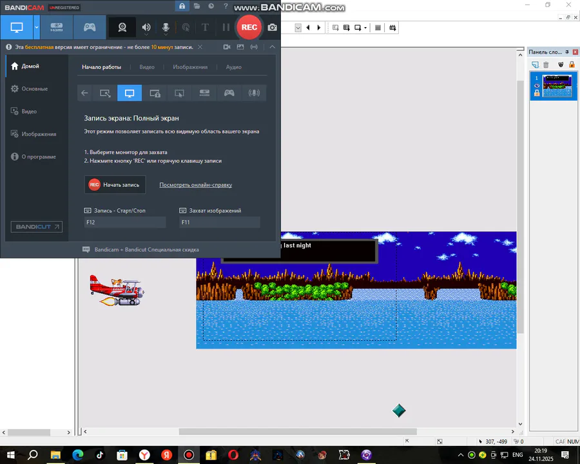Collapse Bandicam panel with chevron up
This screenshot has height=464, width=580.
point(272,47)
